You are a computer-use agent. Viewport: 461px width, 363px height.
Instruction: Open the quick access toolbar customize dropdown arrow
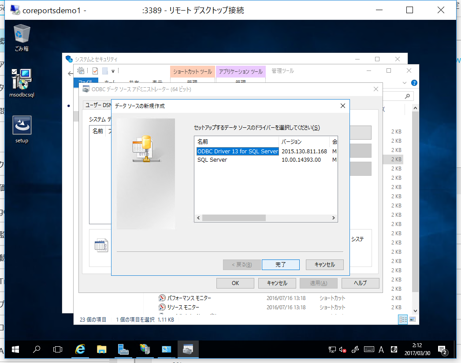113,71
